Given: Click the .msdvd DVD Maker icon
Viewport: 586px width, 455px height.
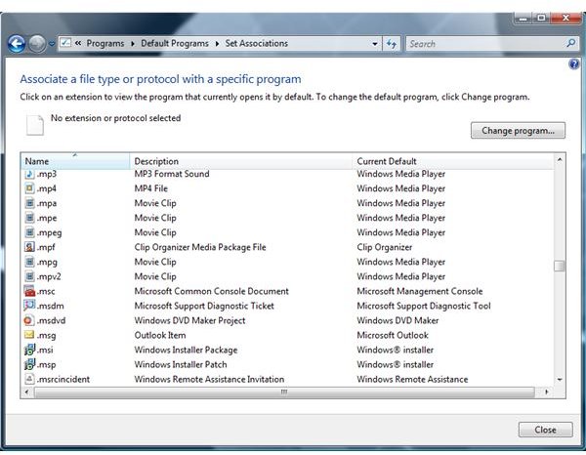Looking at the screenshot, I should click(28, 320).
